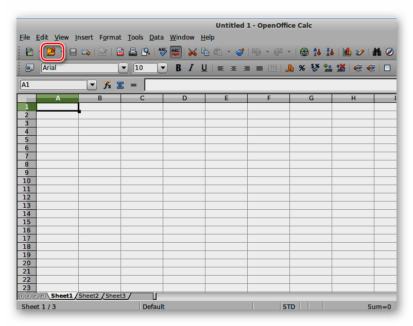The height and width of the screenshot is (326, 413).
Task: Click the Decrease Indent icon
Action: pyautogui.click(x=358, y=68)
